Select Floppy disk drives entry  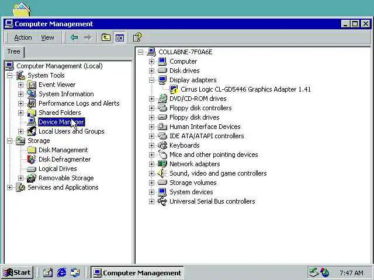point(195,117)
